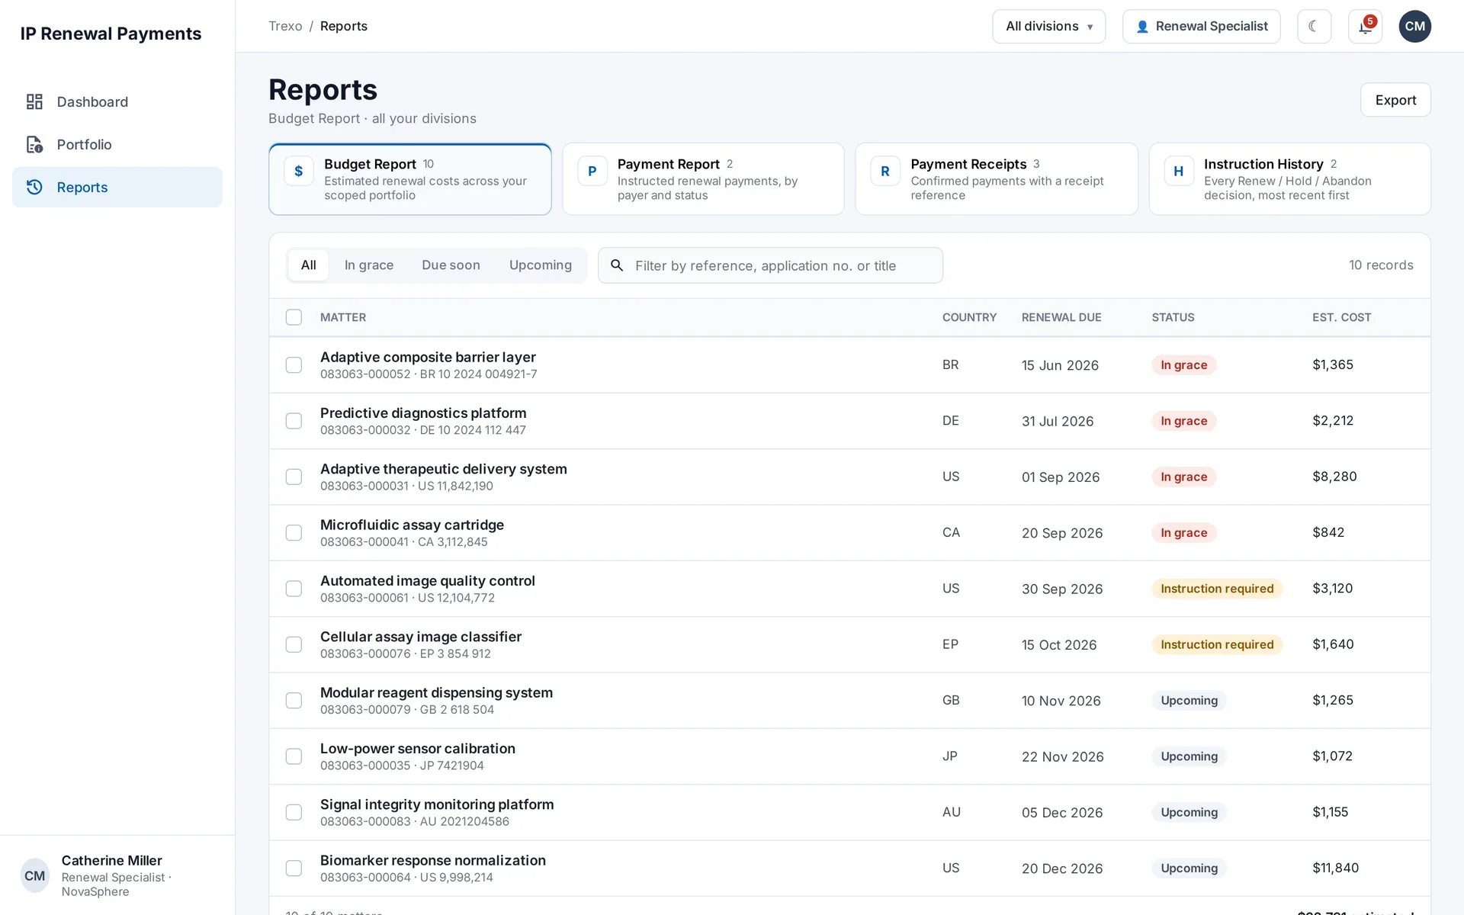
Task: Switch to the Upcoming filter tab
Action: [x=540, y=265]
